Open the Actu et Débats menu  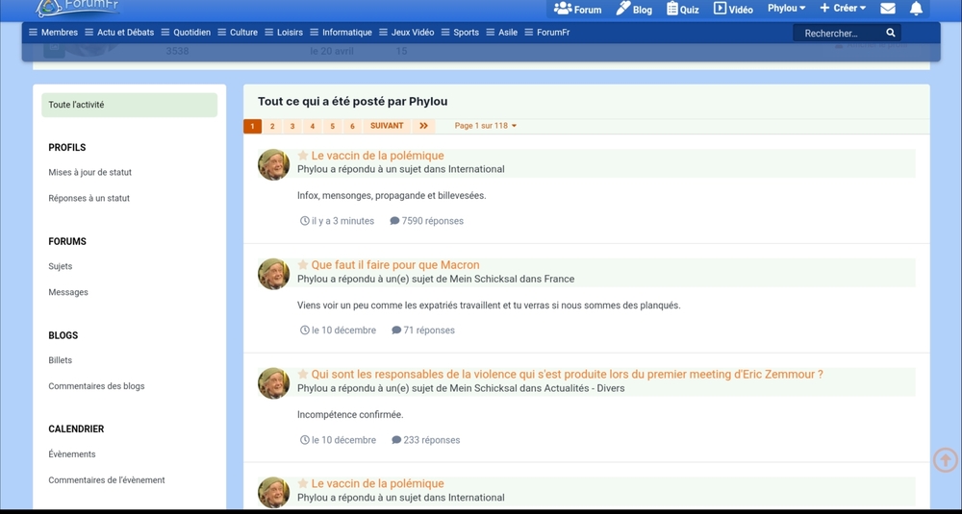point(119,33)
